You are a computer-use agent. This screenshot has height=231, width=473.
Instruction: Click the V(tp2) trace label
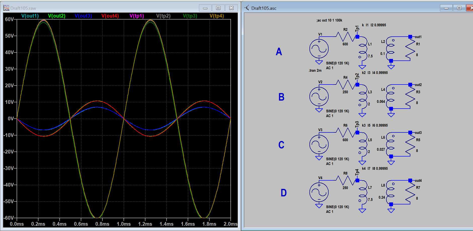[x=163, y=16]
